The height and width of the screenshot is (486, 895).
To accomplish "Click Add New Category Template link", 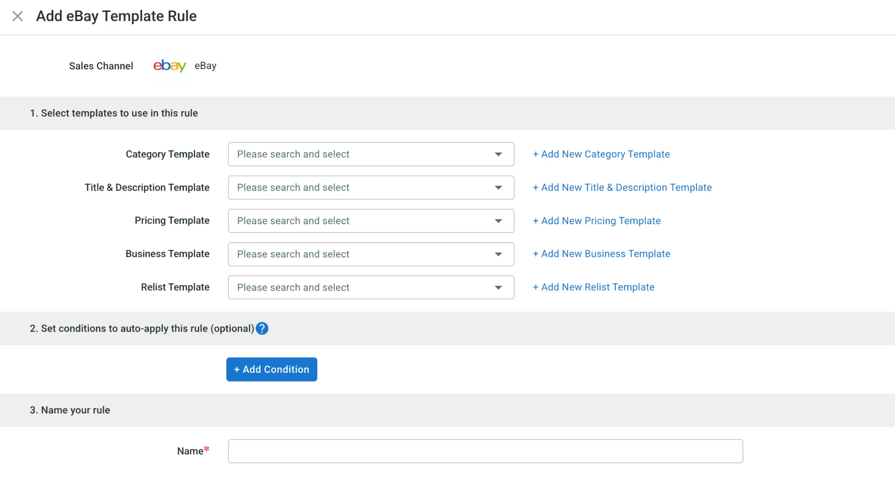I will 601,154.
